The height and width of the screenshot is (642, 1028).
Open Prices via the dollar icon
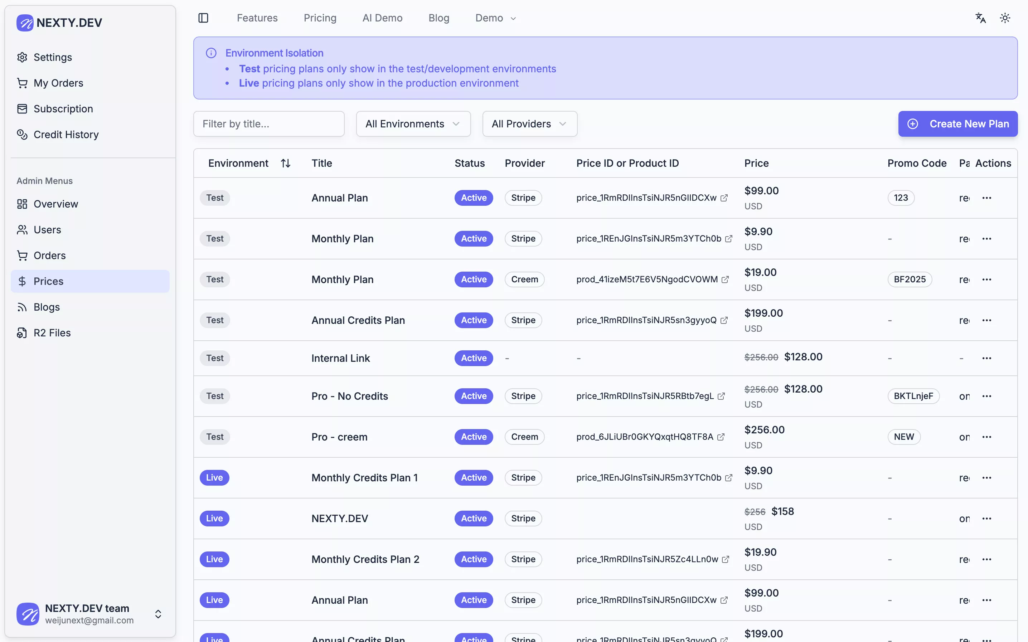coord(22,281)
